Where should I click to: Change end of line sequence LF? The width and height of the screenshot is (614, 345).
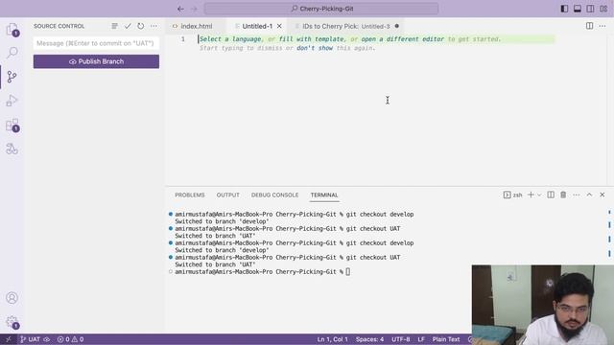tap(421, 339)
